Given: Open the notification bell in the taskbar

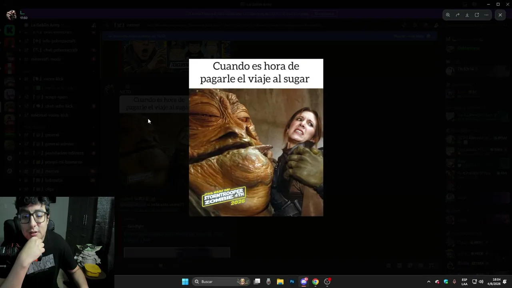Looking at the screenshot, I should pos(505,282).
